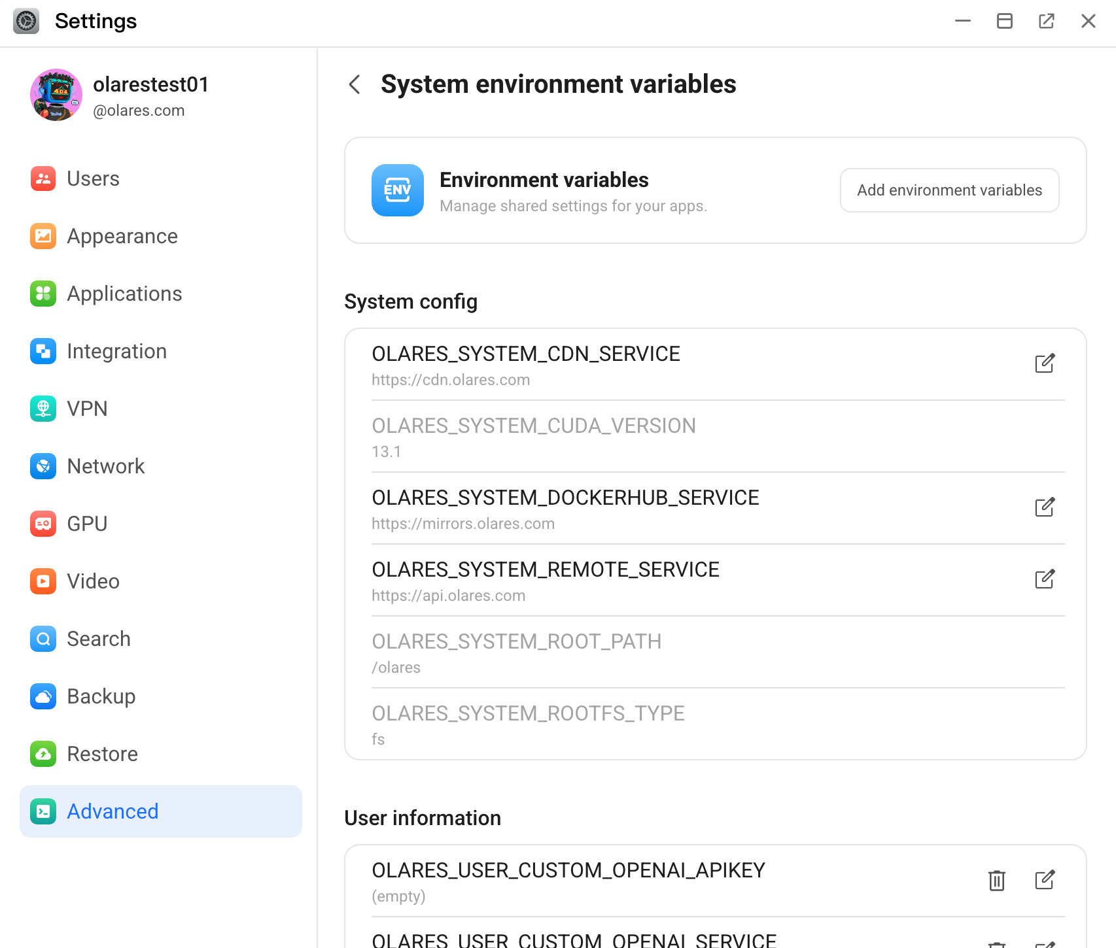Edit OLARES_SYSTEM_CDN_SERVICE variable
The width and height of the screenshot is (1116, 948).
click(1045, 364)
